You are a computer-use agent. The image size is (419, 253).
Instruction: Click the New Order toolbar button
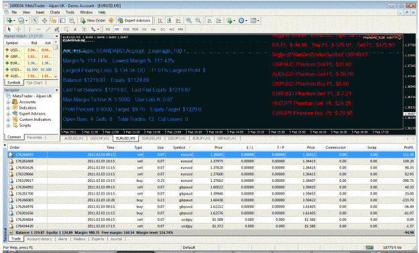pyautogui.click(x=93, y=21)
